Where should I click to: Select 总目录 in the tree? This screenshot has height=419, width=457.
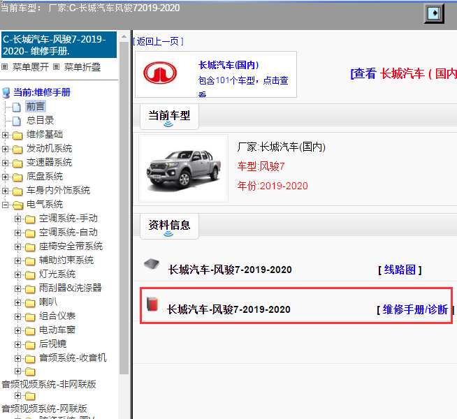(41, 121)
